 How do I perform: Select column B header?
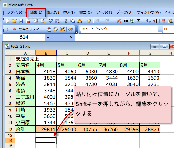pos(46,53)
